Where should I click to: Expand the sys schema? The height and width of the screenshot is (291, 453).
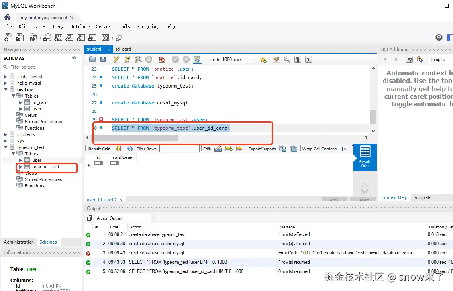coord(6,141)
